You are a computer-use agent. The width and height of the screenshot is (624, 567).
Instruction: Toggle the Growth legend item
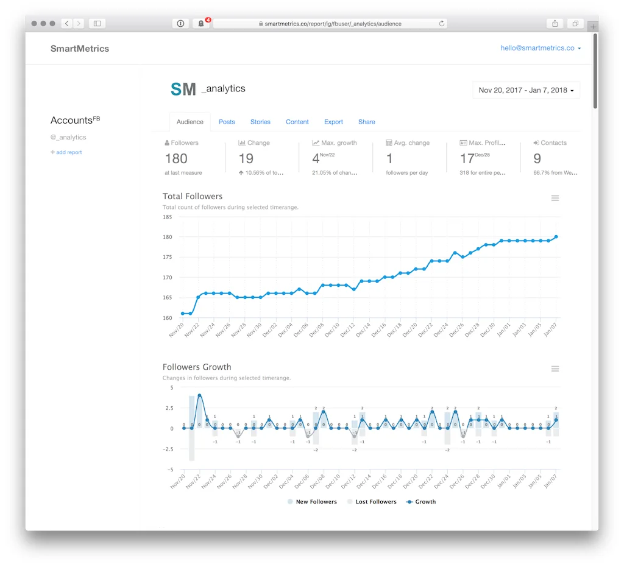coord(420,501)
